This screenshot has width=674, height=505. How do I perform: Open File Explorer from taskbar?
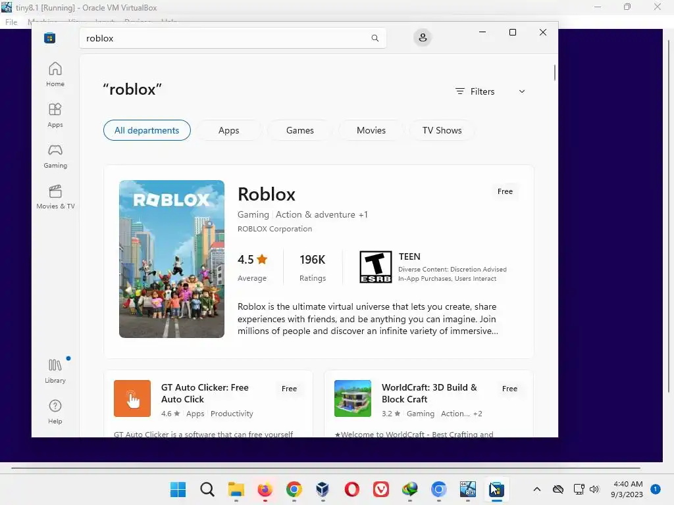tap(236, 489)
